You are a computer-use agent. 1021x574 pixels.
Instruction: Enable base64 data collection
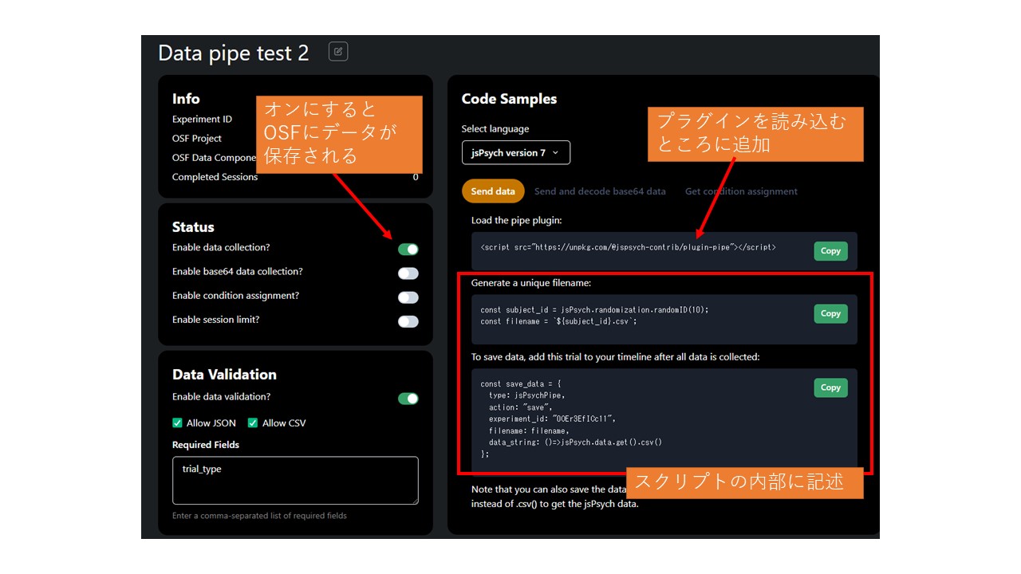click(x=408, y=273)
